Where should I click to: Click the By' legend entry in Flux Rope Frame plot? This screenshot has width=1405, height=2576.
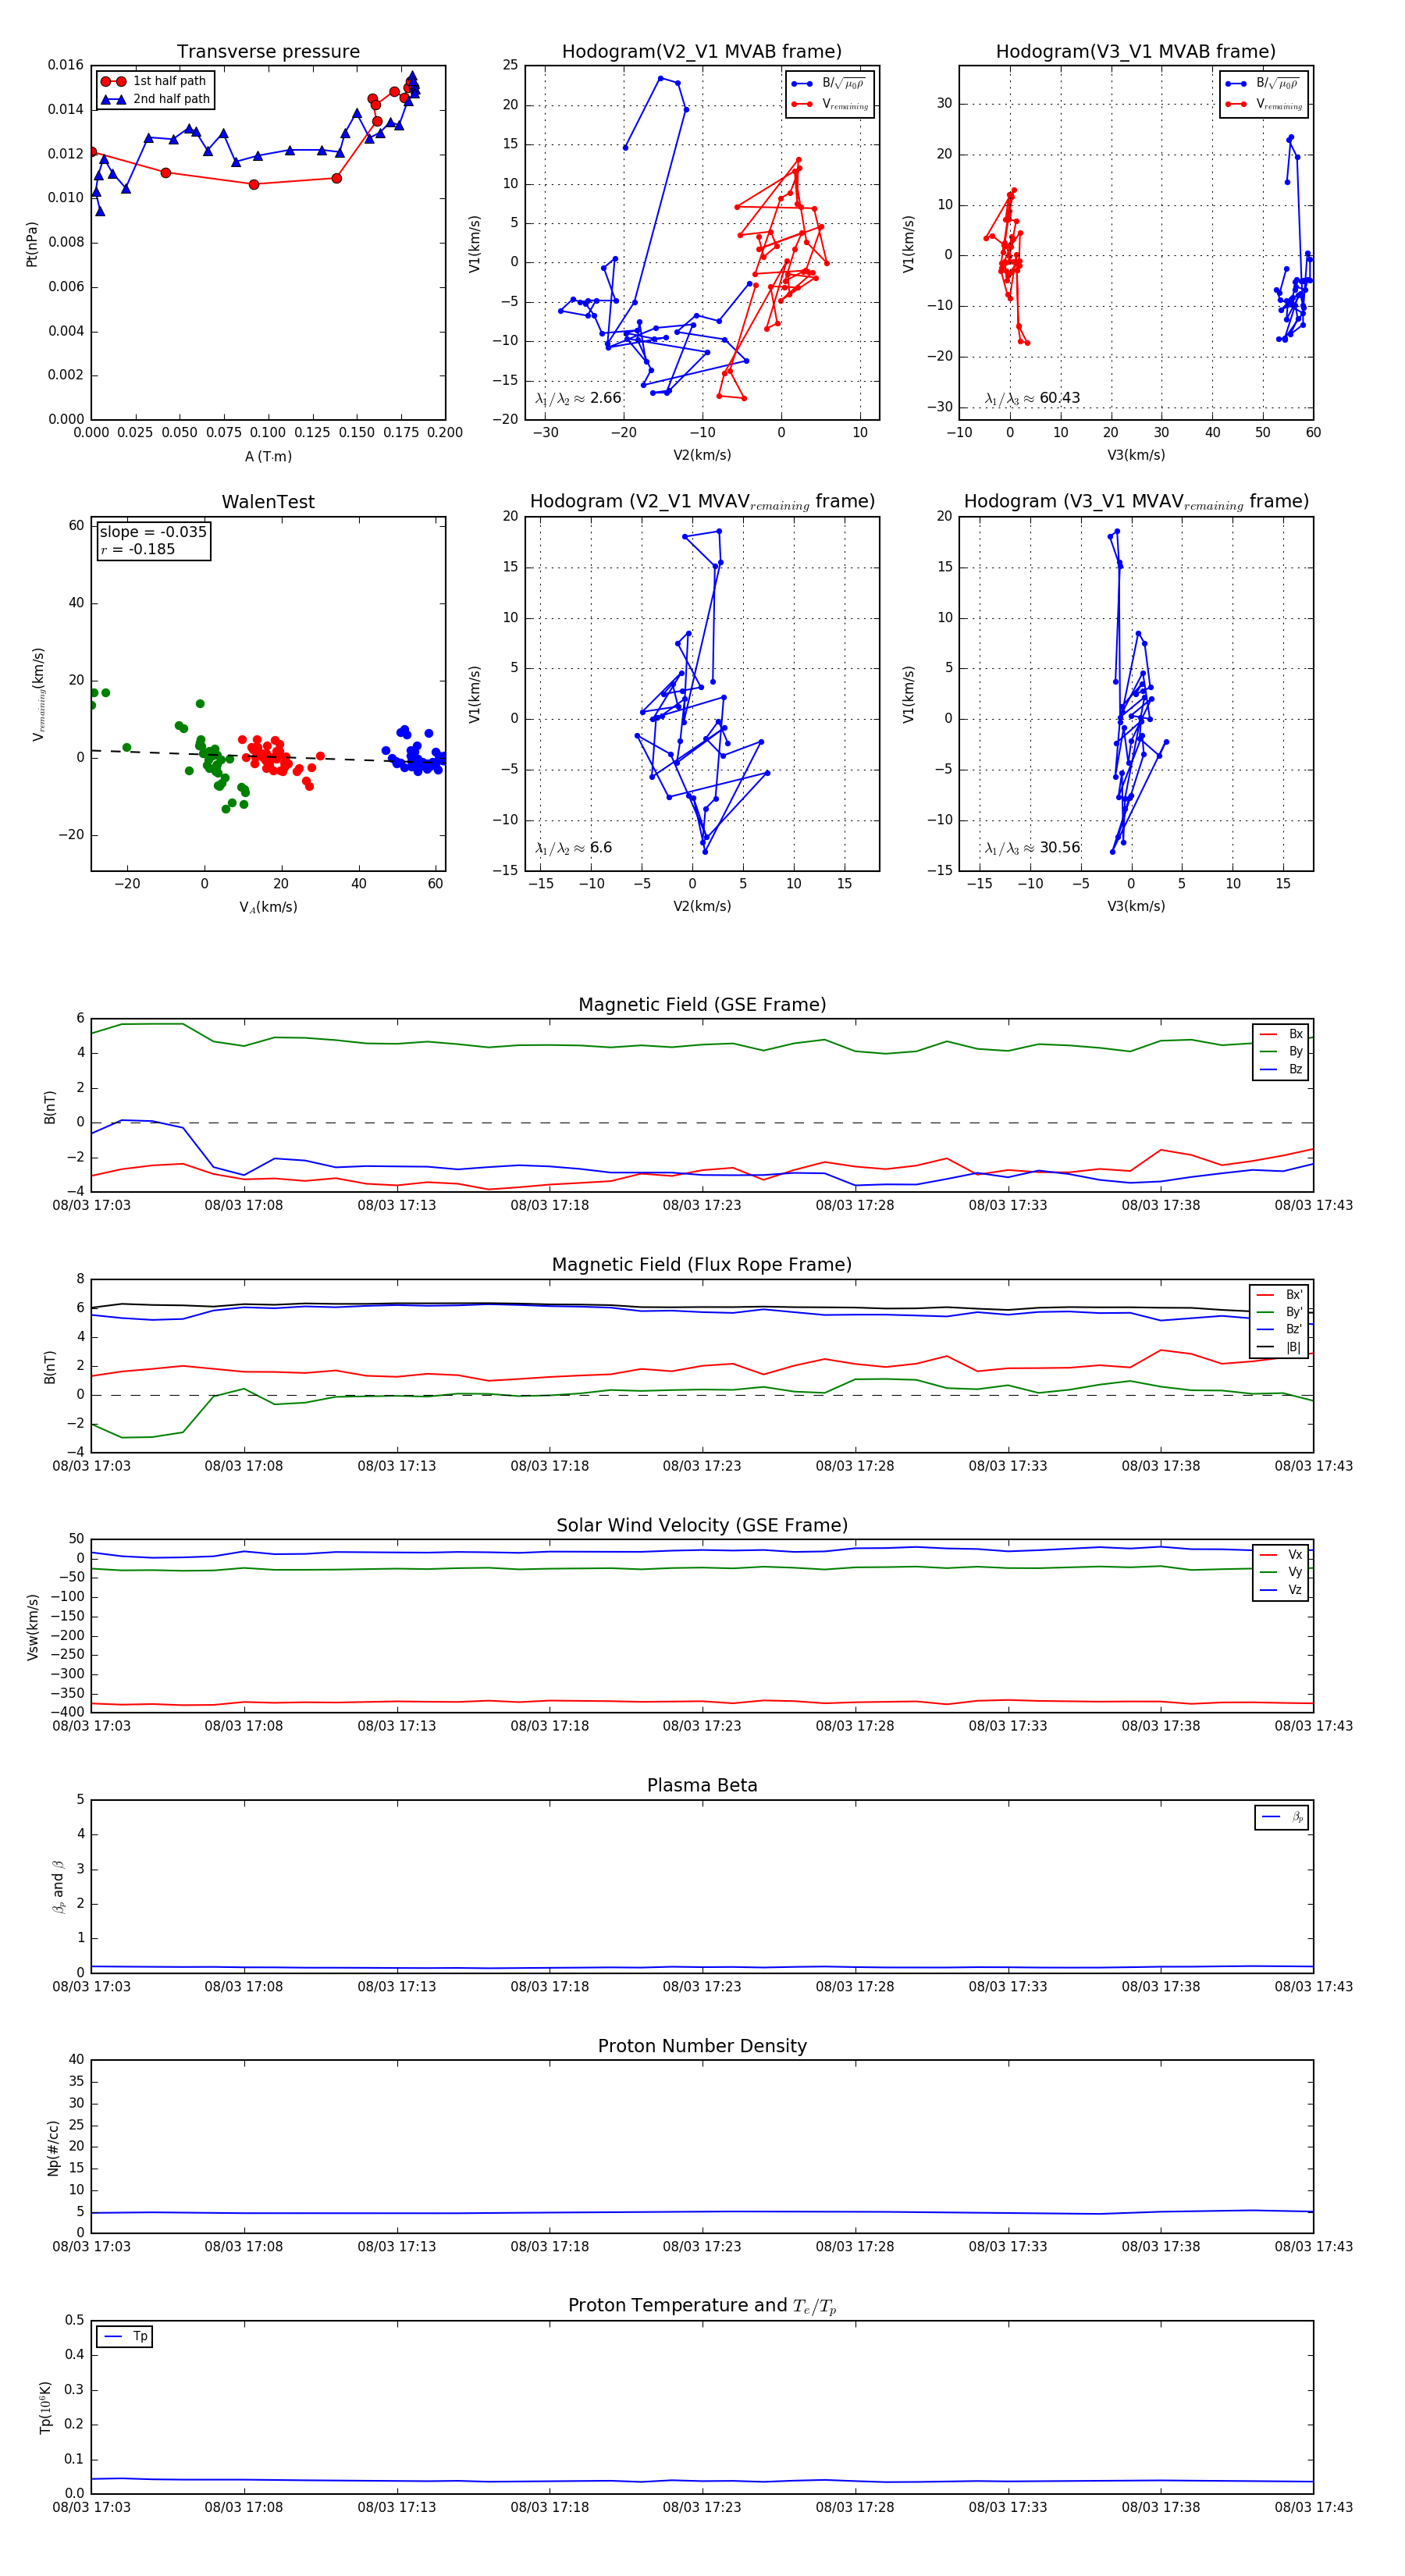pos(1280,1312)
